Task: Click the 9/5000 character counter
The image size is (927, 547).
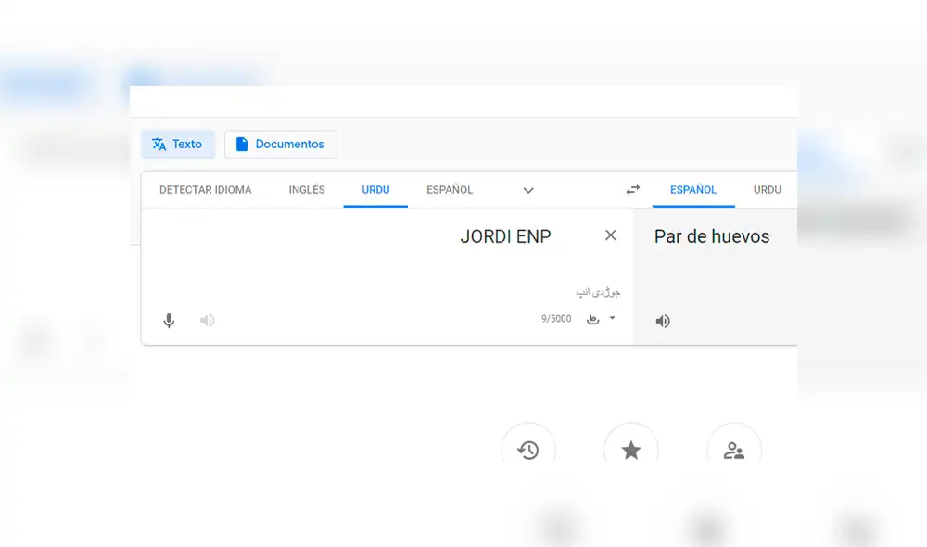Action: pyautogui.click(x=556, y=318)
